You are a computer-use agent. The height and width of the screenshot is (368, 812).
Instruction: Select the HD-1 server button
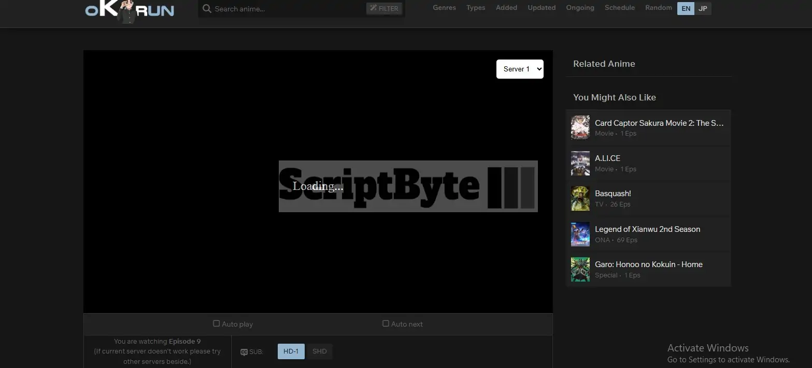tap(291, 351)
